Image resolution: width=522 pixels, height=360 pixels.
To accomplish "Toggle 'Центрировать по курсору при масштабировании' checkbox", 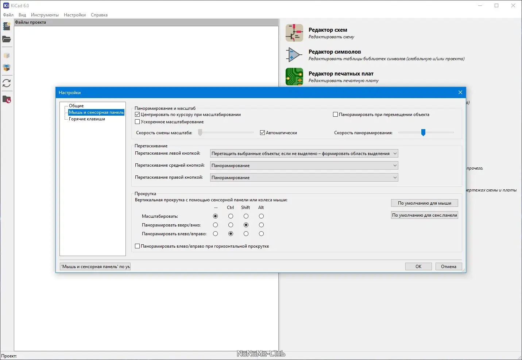I will pyautogui.click(x=138, y=115).
